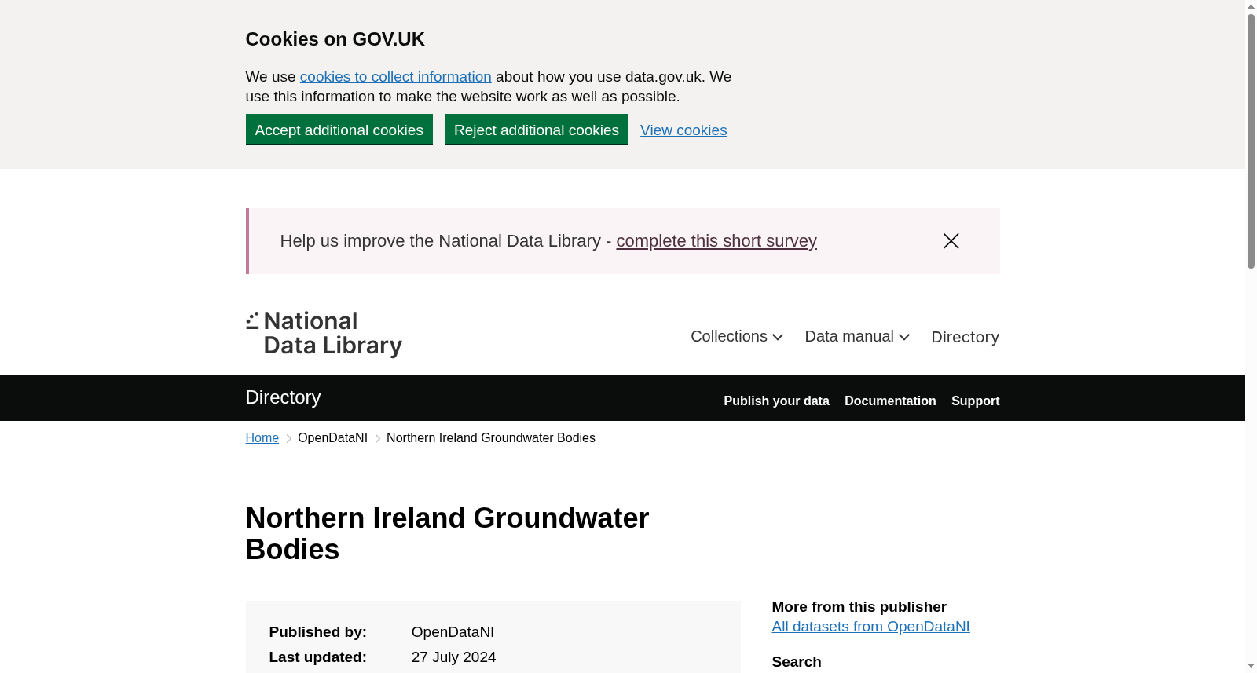Click the National Data Library logo
Screen dimensions: 1257x673
(x=324, y=334)
